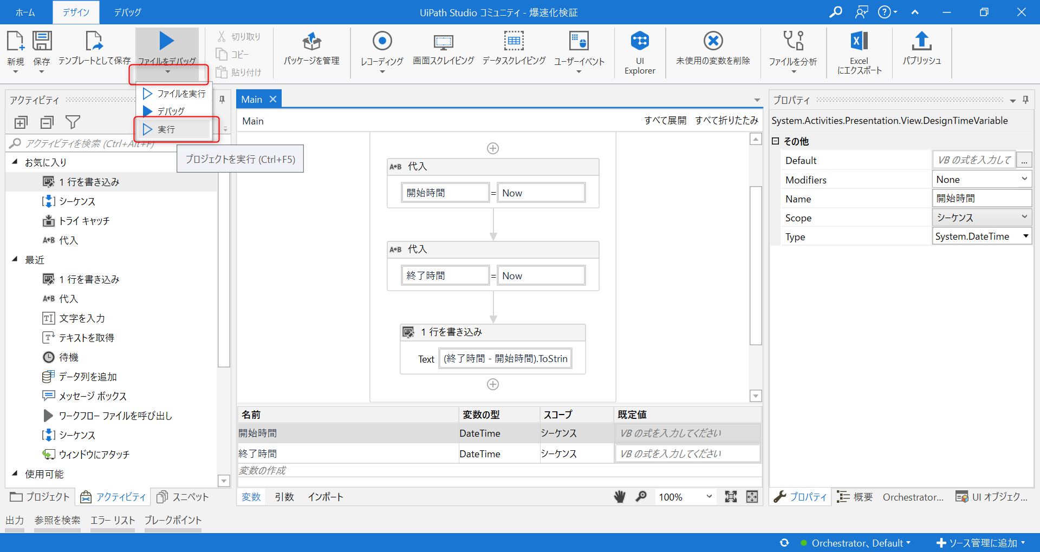The image size is (1040, 552).
Task: Toggle the pan hand tool
Action: coord(620,497)
